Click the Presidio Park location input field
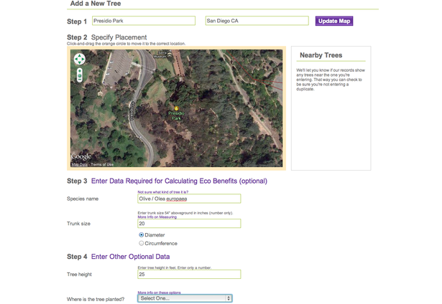The image size is (442, 304). pyautogui.click(x=144, y=21)
